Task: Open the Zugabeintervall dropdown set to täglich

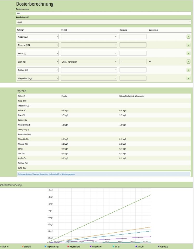Action: pos(103,22)
